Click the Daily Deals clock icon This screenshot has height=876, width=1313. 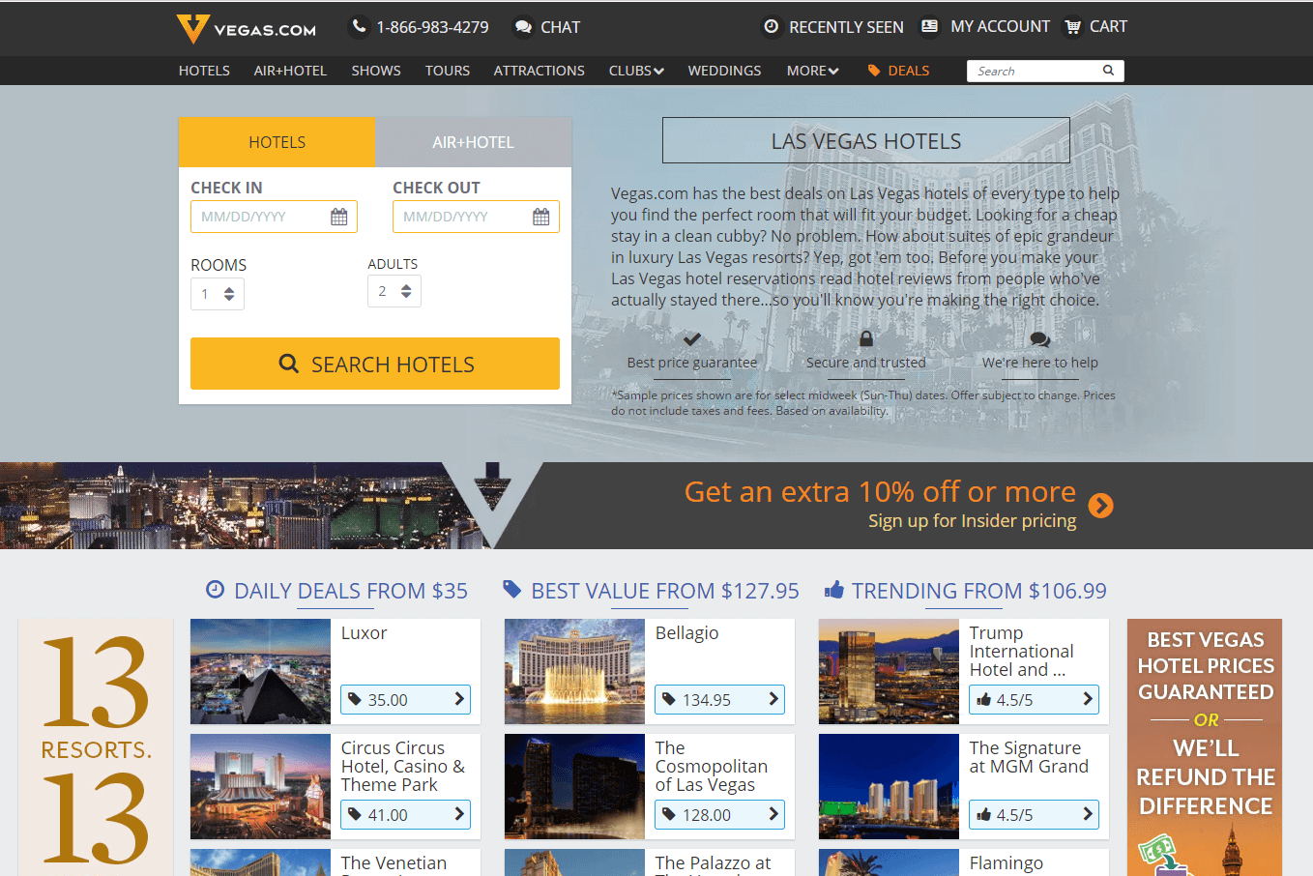pyautogui.click(x=216, y=590)
